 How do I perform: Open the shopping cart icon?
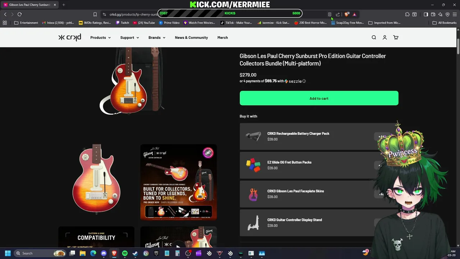click(396, 37)
